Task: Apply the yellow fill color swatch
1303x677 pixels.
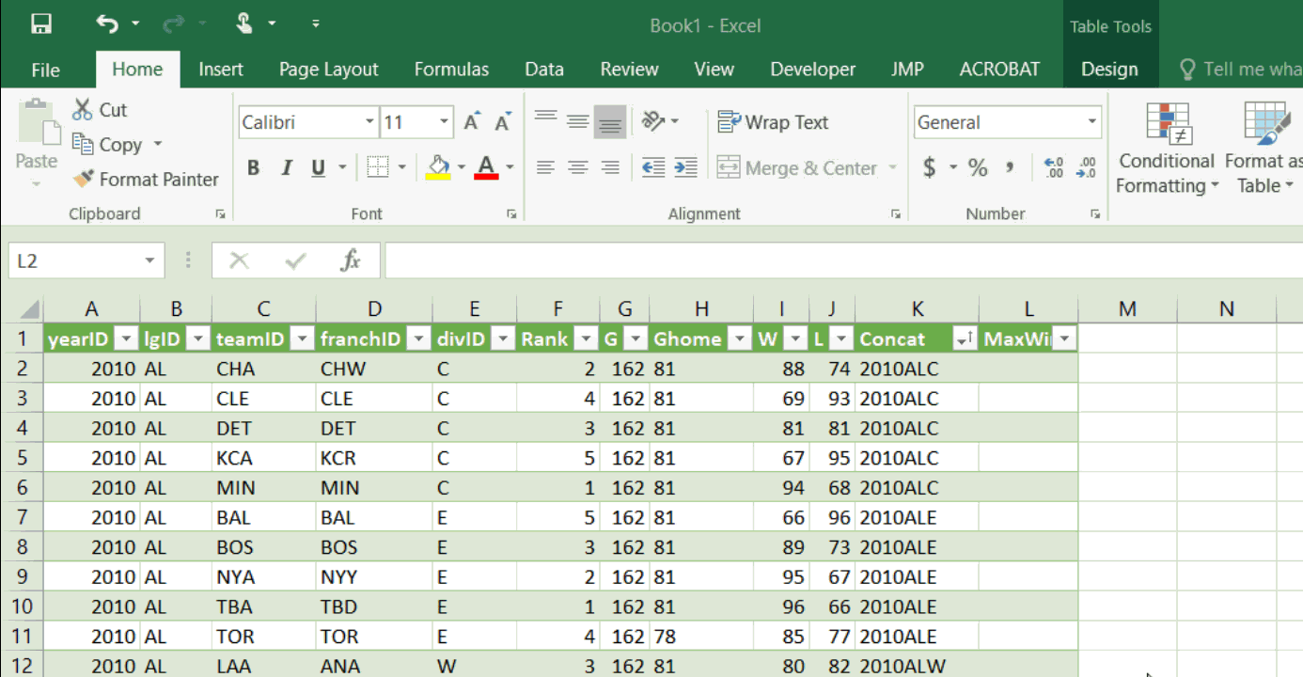Action: pos(438,168)
